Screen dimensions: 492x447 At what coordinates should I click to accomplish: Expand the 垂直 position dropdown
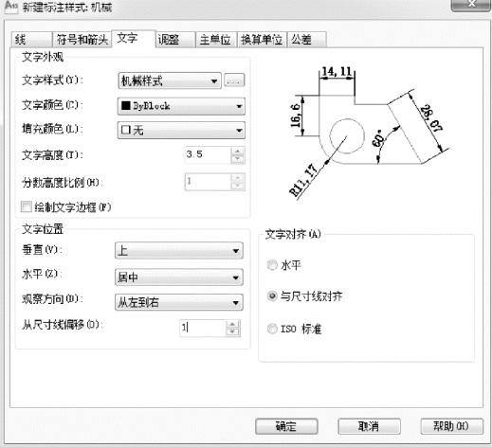[x=179, y=251]
